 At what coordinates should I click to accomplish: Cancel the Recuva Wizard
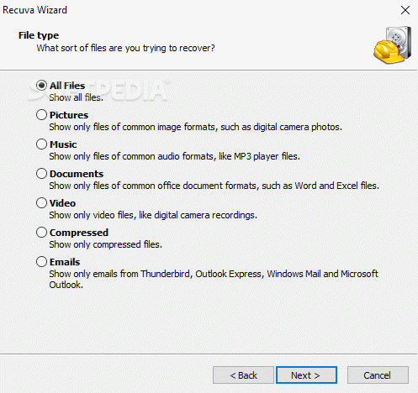point(378,375)
